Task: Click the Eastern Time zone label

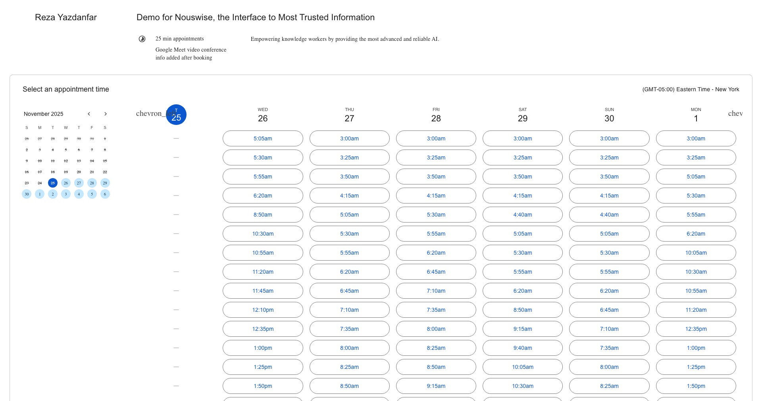Action: pyautogui.click(x=691, y=89)
